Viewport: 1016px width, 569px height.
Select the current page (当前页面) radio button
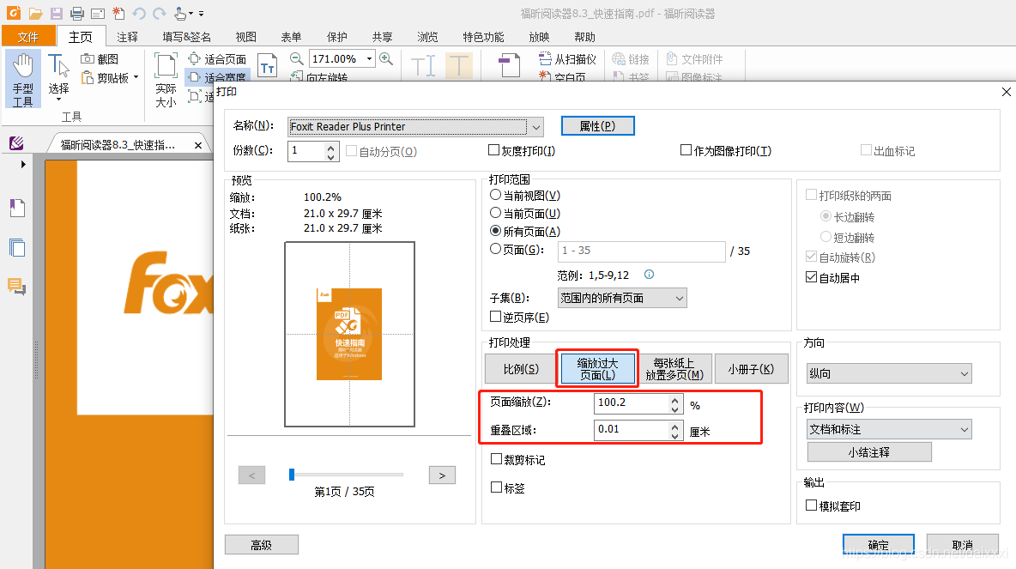point(496,213)
